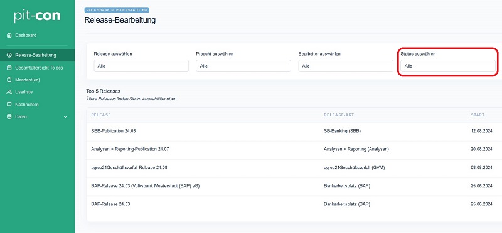Click the Userliste people icon
Viewport: 502px width, 233px height.
(9, 92)
